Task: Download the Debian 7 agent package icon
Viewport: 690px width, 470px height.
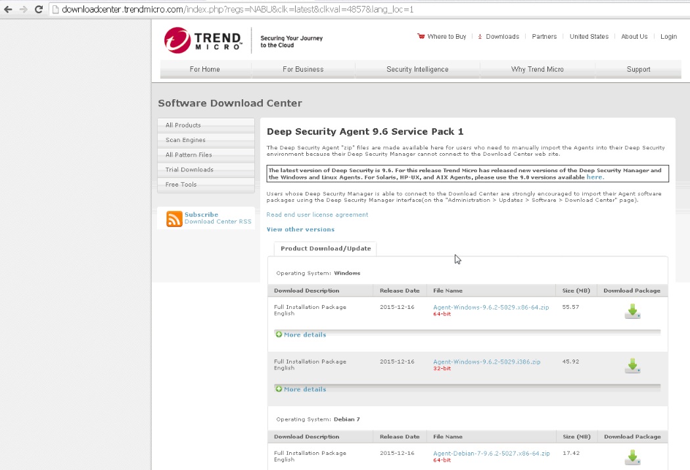Action: [632, 457]
